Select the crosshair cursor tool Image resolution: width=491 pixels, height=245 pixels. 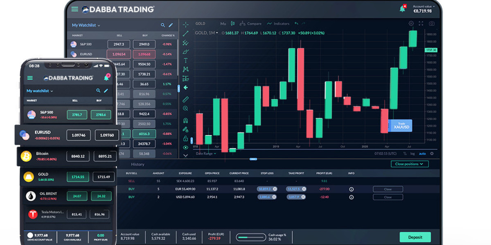coord(185,24)
